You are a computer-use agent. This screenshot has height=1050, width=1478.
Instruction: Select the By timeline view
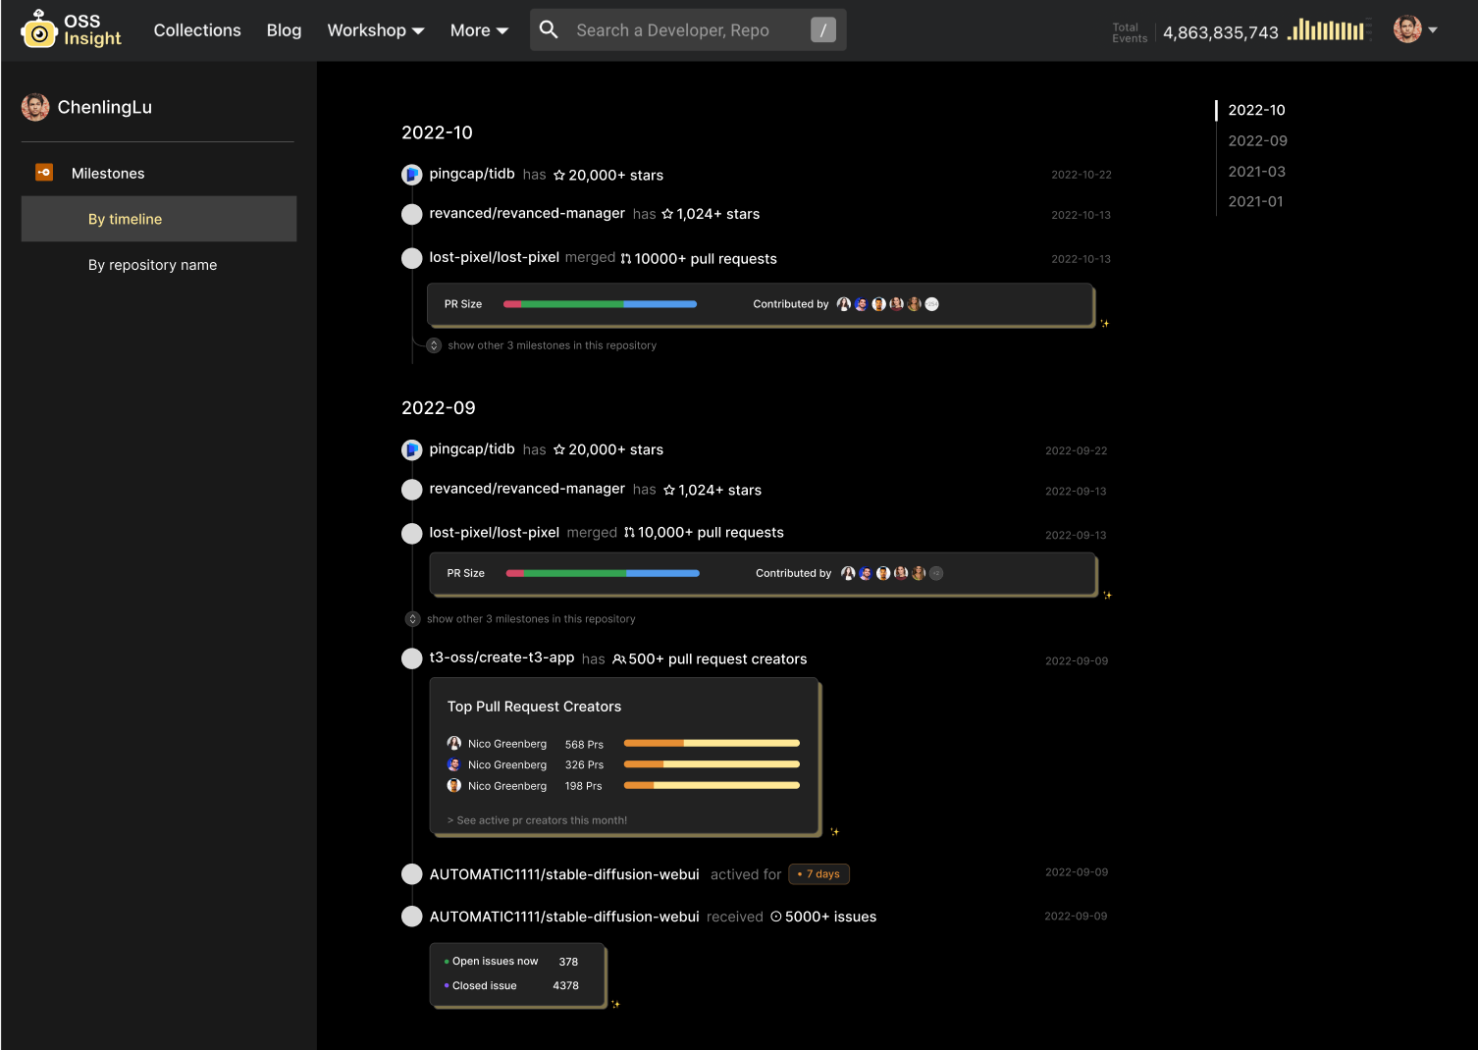pos(159,219)
